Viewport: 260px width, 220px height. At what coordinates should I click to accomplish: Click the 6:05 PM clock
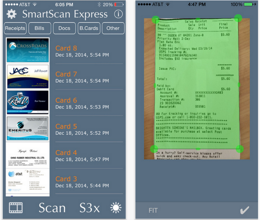tap(64, 4)
